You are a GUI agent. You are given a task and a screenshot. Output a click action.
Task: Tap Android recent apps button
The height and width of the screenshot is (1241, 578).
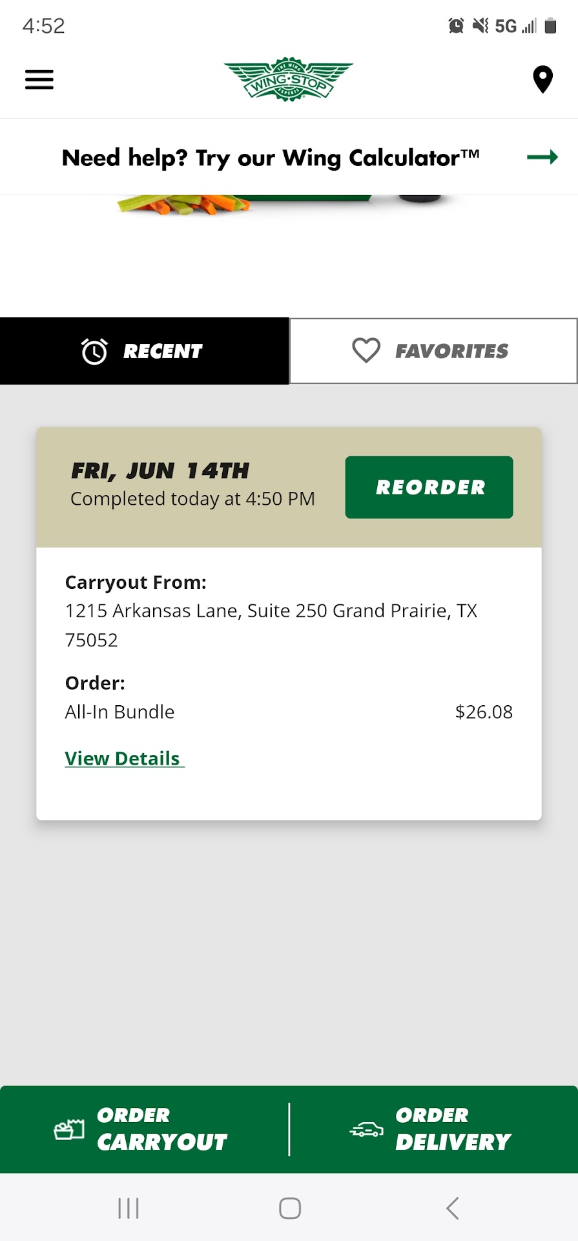coord(129,1207)
